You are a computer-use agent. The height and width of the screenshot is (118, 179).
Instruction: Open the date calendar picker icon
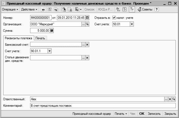[x=87, y=18]
